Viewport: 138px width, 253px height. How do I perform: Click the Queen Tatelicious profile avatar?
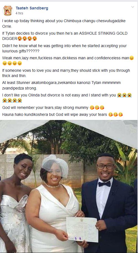click(x=8, y=11)
